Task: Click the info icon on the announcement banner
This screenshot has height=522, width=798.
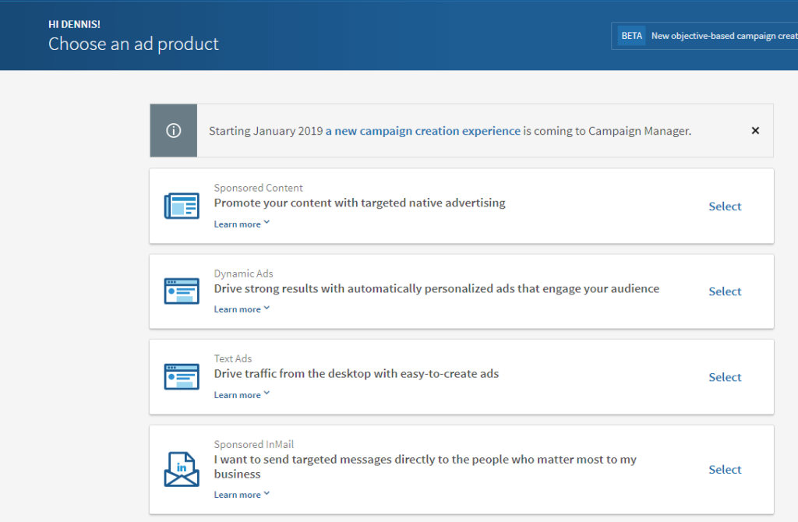Action: coord(173,130)
